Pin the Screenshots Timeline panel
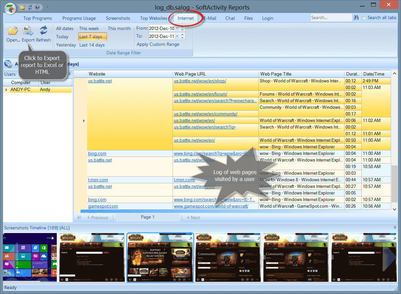Image resolution: width=401 pixels, height=294 pixels. (395, 228)
